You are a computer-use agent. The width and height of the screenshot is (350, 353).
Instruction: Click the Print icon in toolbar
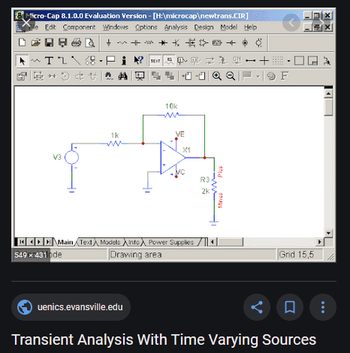pos(76,43)
